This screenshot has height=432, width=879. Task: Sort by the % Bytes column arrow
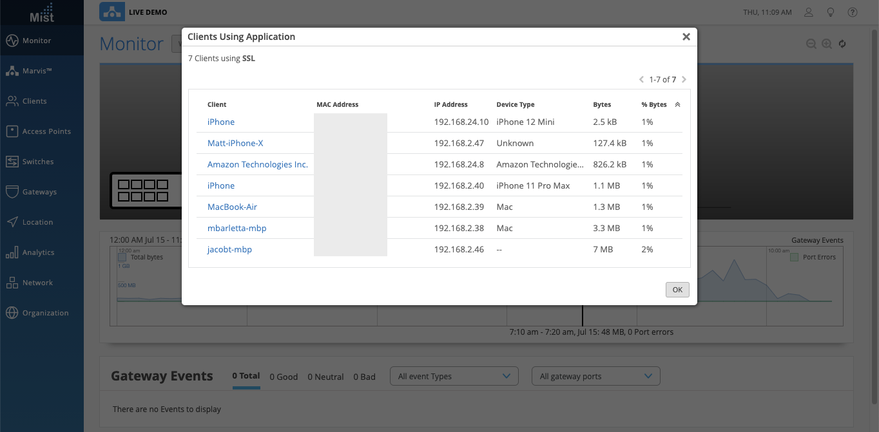click(x=677, y=104)
